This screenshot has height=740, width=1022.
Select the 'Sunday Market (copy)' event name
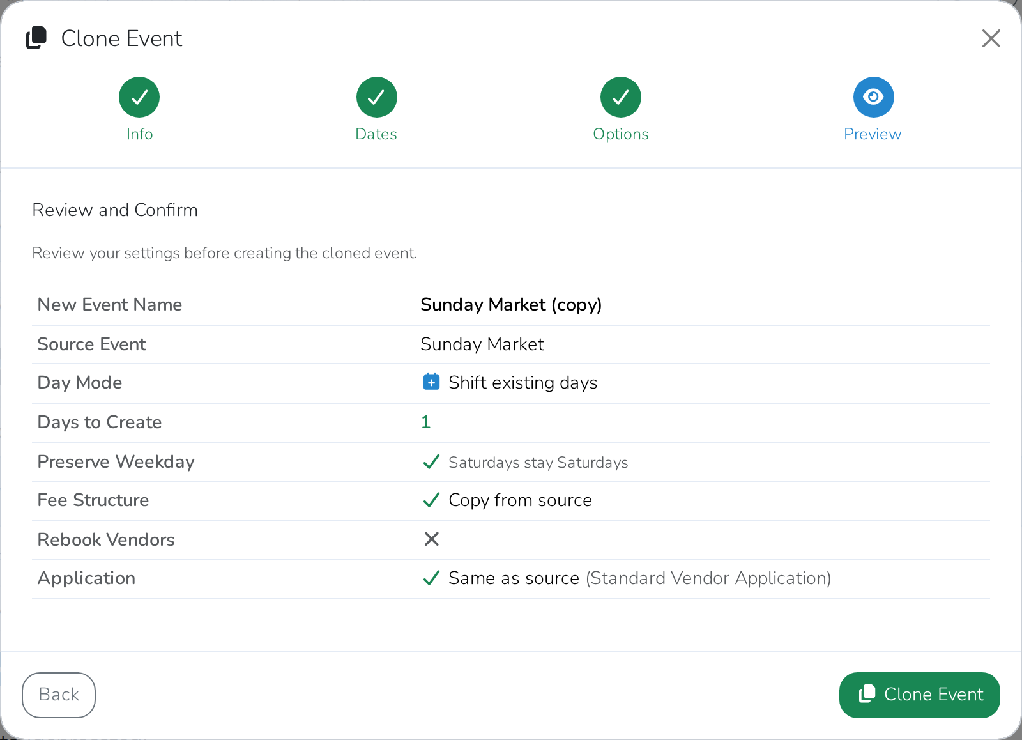511,305
